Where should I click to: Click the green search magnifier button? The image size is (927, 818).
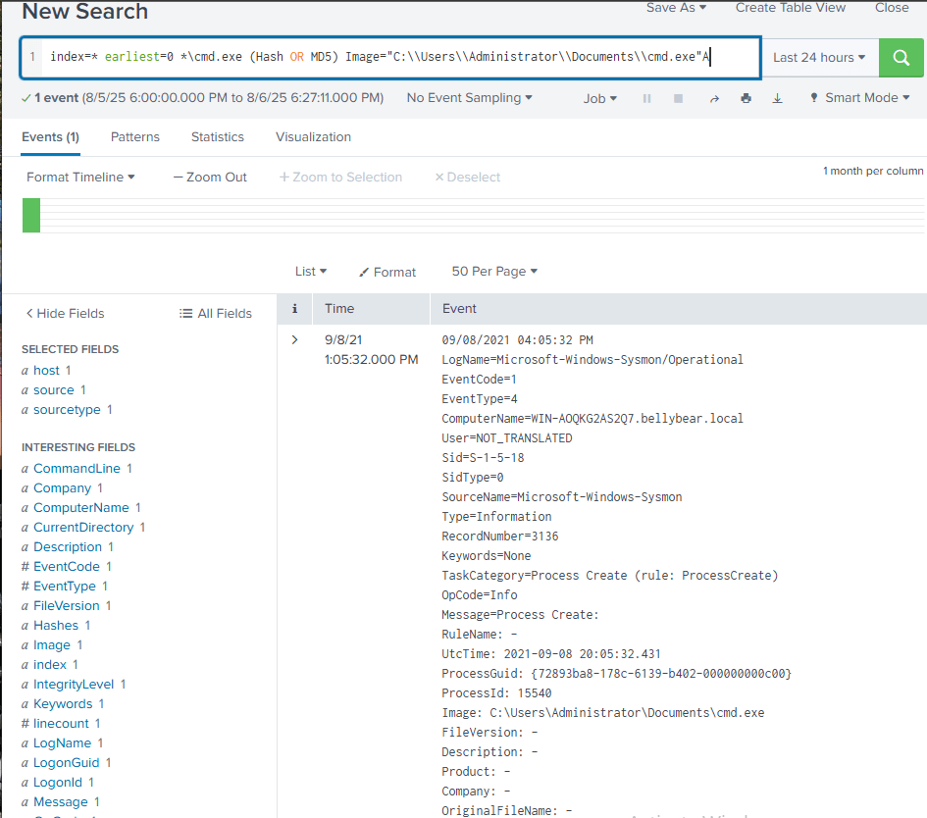pyautogui.click(x=901, y=58)
